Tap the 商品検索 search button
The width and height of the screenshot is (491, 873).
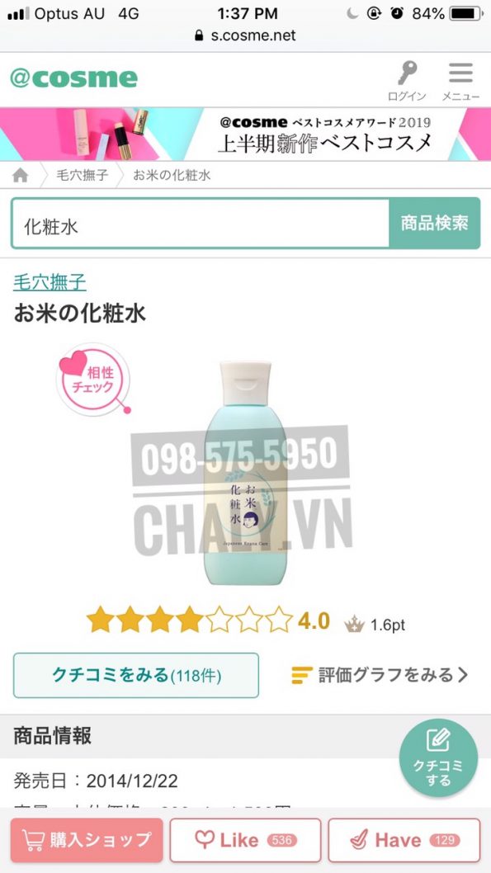(434, 224)
